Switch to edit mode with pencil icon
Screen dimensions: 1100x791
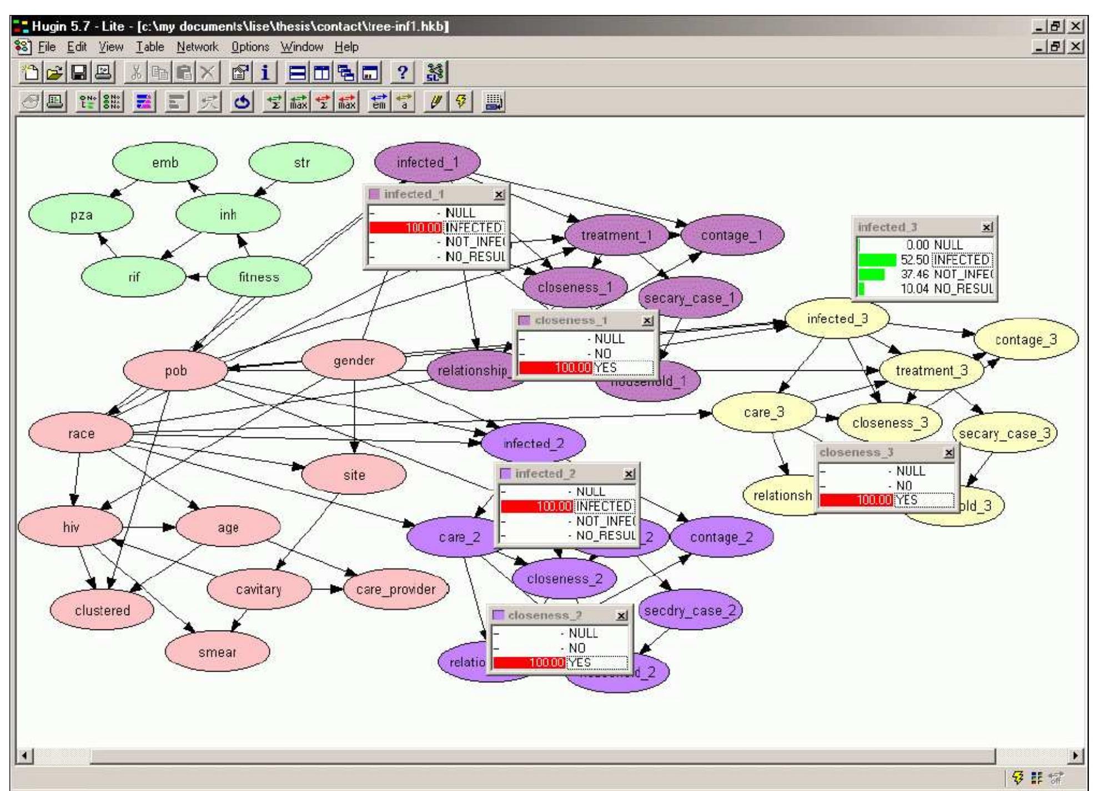click(x=436, y=102)
